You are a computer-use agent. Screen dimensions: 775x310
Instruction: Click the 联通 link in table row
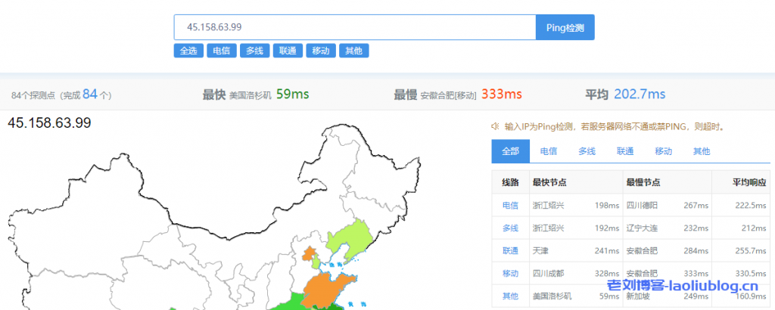510,251
